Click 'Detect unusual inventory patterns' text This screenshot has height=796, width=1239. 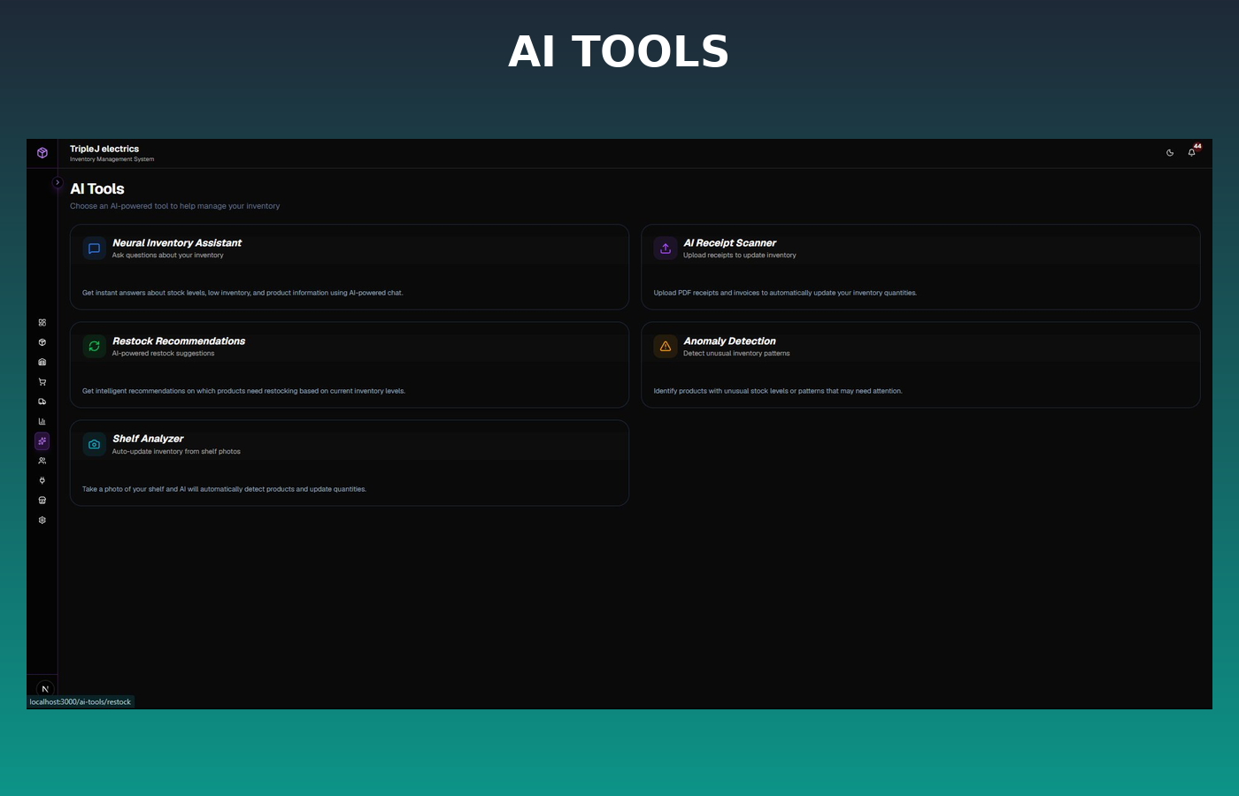[736, 353]
